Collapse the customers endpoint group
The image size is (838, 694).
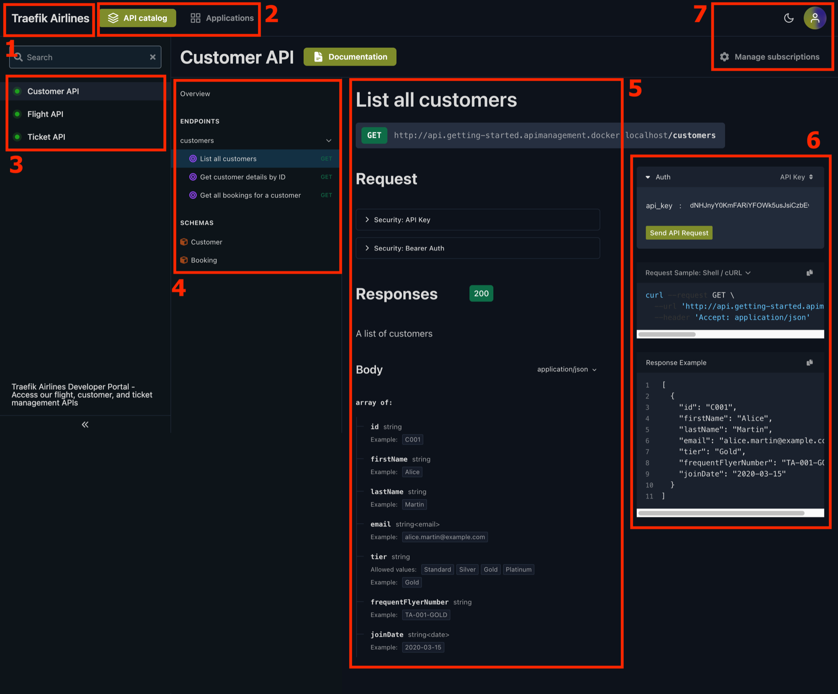[x=329, y=141]
